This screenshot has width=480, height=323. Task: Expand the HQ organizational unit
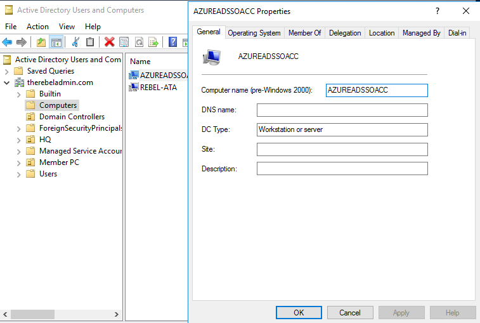click(18, 140)
